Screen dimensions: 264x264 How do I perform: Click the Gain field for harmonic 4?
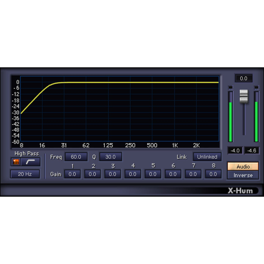[x=133, y=174]
